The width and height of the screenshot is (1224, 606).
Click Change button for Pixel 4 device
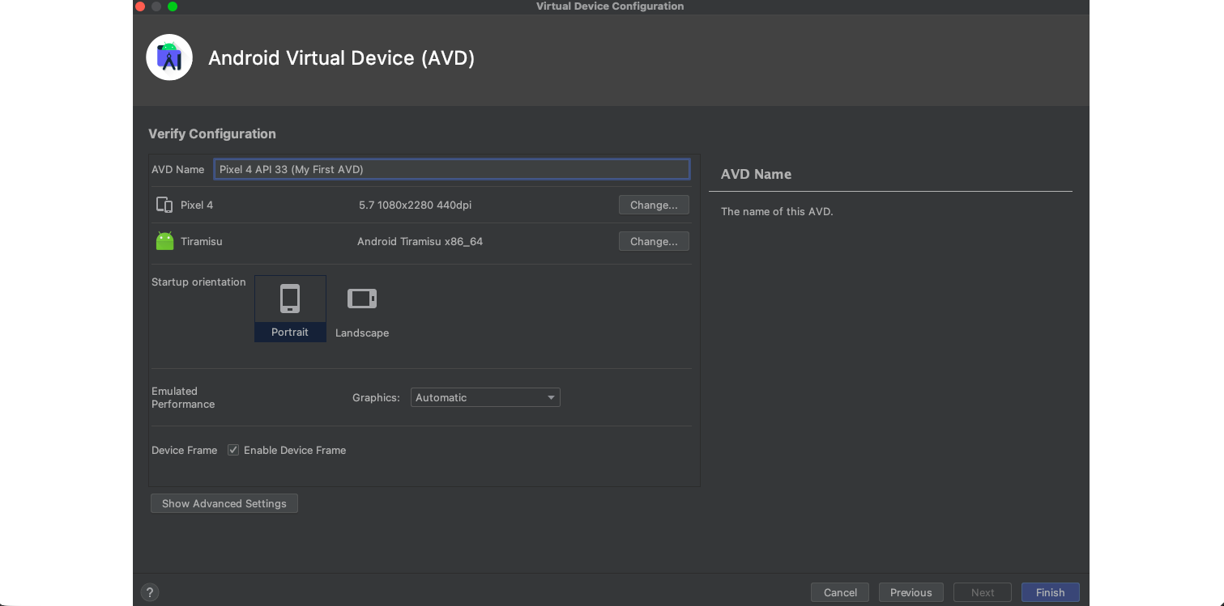654,205
